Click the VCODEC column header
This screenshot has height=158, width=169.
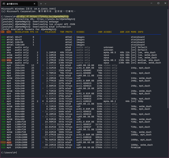[81, 32]
